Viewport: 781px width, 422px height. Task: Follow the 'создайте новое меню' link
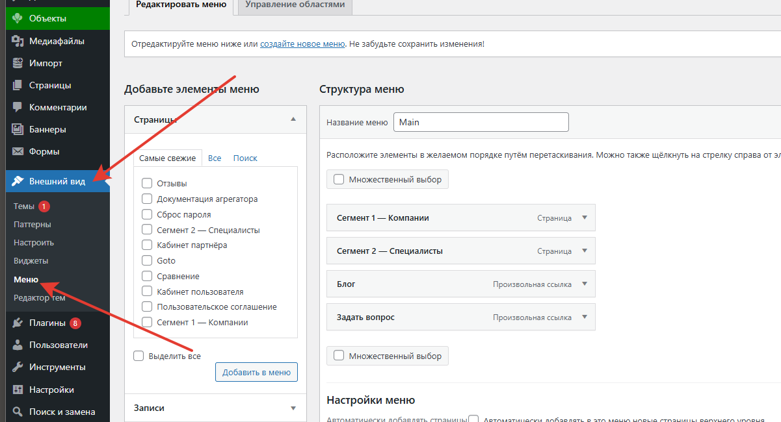pyautogui.click(x=302, y=45)
